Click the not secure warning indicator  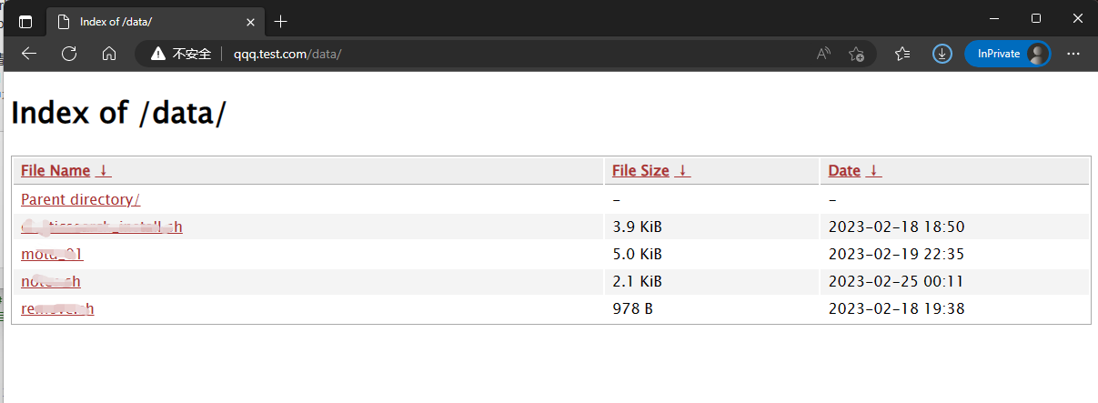pos(180,54)
